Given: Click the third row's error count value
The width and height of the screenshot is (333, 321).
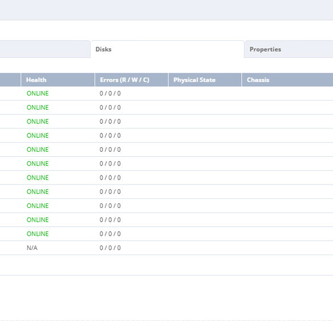Looking at the screenshot, I should 110,122.
